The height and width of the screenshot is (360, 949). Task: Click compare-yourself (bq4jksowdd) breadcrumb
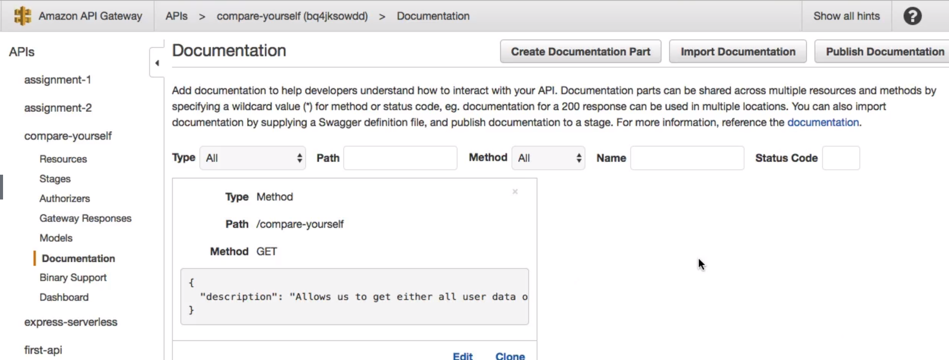tap(292, 16)
